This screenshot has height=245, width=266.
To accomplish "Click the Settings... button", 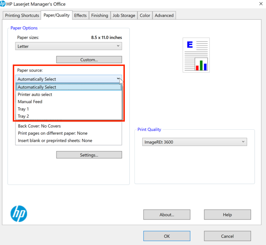I will (x=89, y=155).
